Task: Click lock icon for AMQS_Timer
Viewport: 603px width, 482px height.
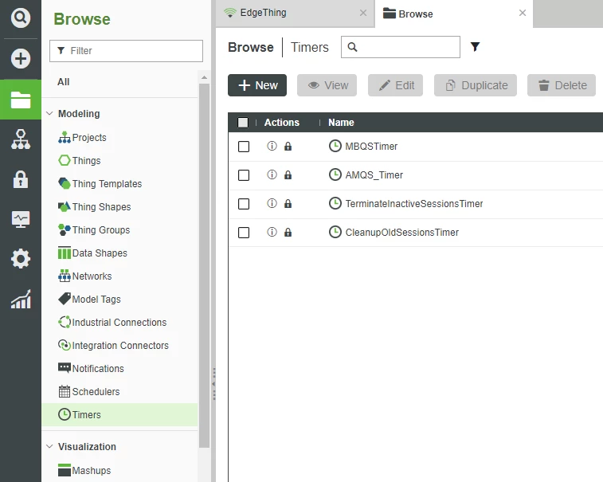Action: pos(288,175)
